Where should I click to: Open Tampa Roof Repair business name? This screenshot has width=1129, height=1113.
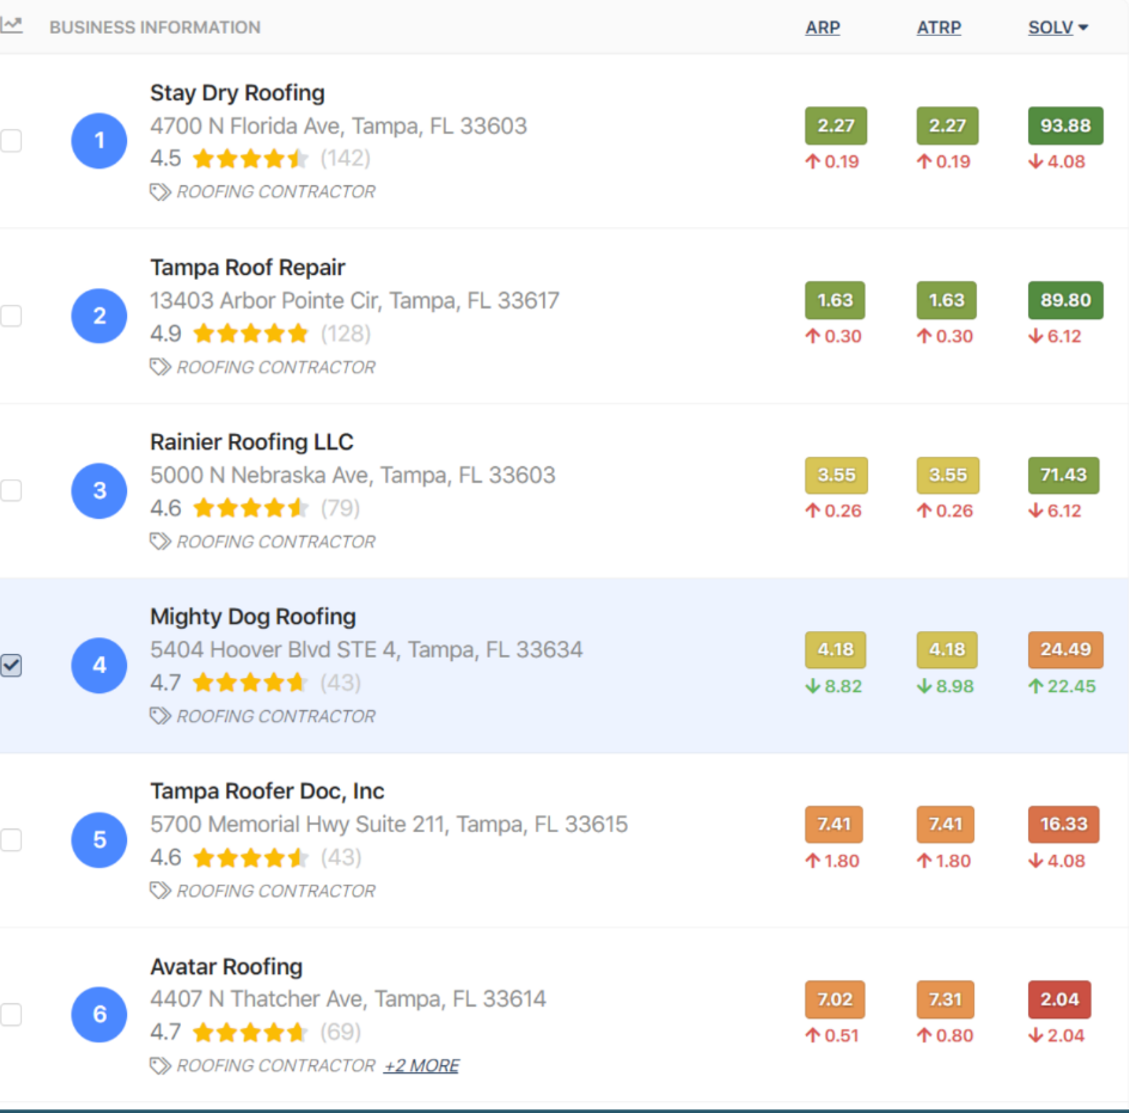247,267
